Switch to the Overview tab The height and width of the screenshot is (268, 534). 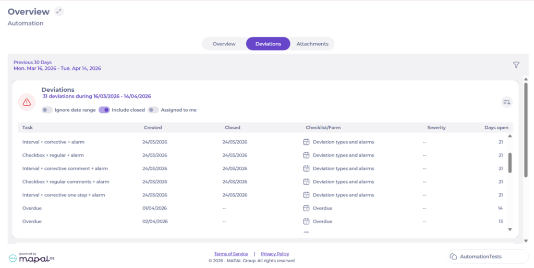224,44
